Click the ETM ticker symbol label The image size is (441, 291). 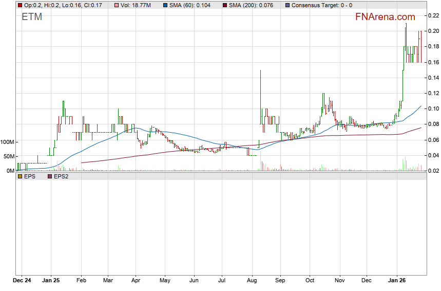(x=32, y=17)
